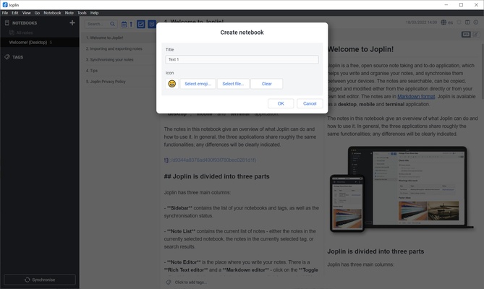Click the Tags section icon
This screenshot has width=484, height=289.
coord(7,57)
